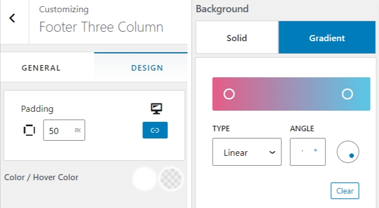Open the gradient Type dropdown
The height and width of the screenshot is (208, 379).
247,152
